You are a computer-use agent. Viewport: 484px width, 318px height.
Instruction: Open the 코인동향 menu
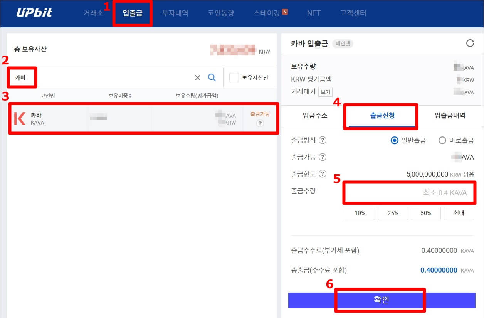click(x=221, y=13)
